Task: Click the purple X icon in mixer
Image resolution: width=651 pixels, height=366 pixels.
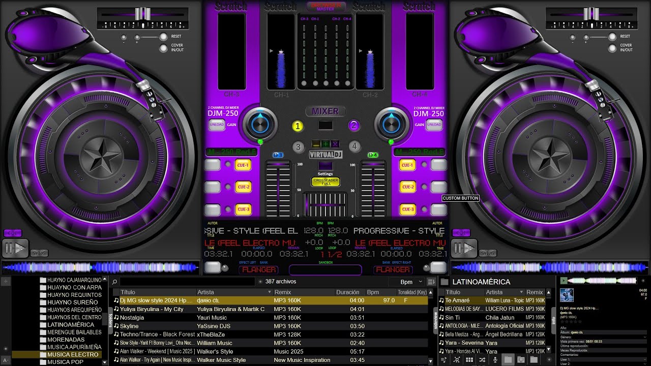Action: (x=335, y=144)
